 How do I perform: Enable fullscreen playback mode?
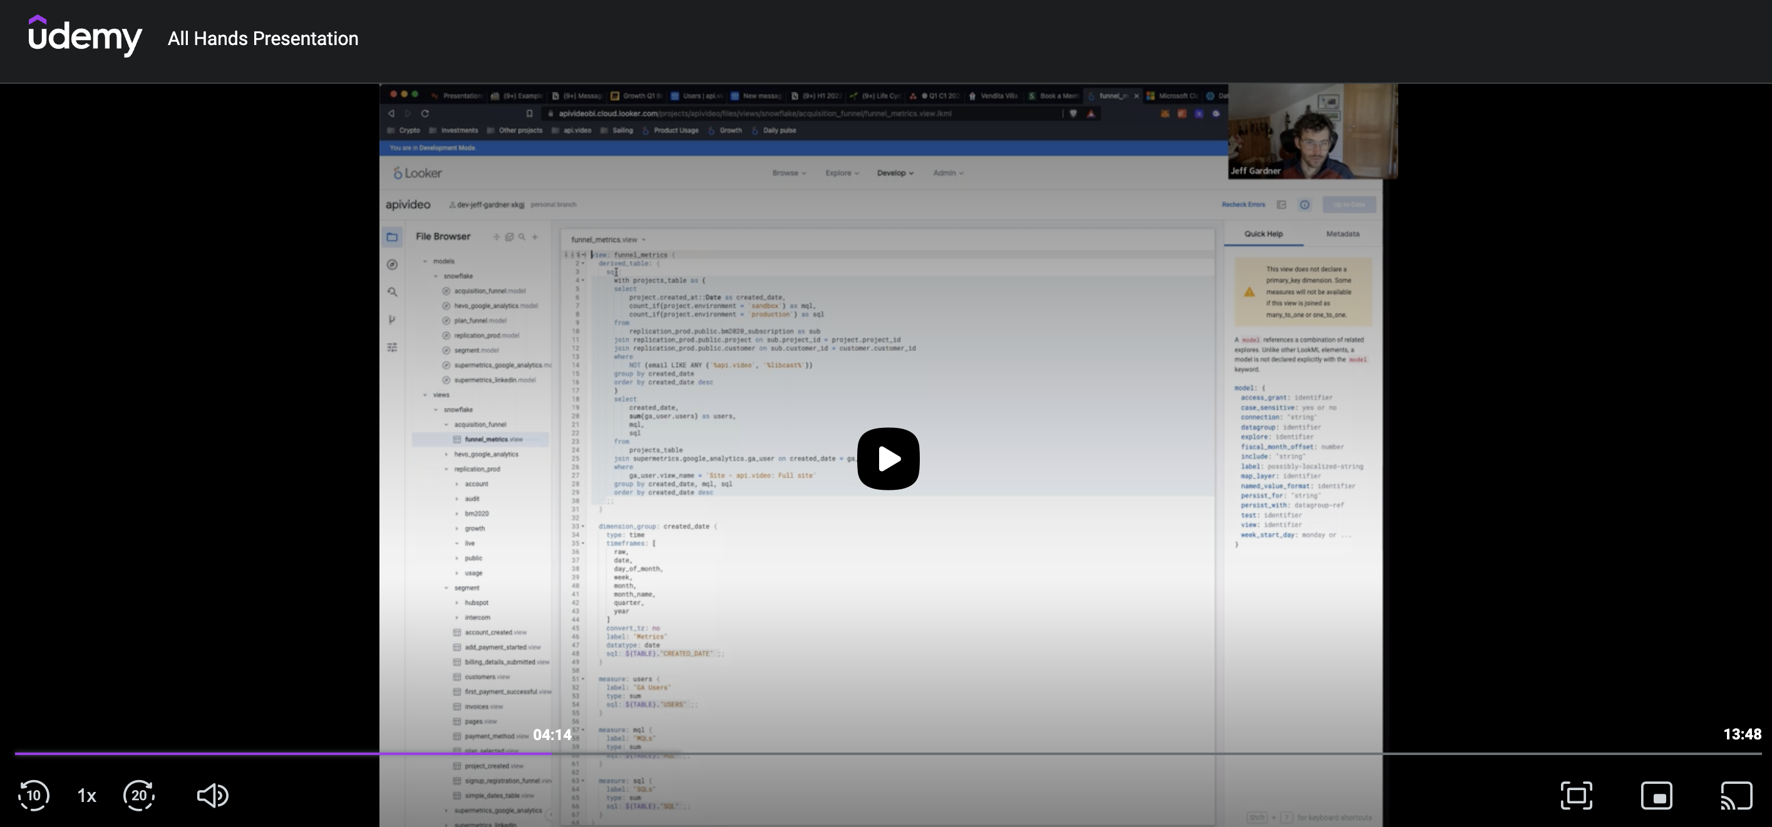click(x=1577, y=795)
